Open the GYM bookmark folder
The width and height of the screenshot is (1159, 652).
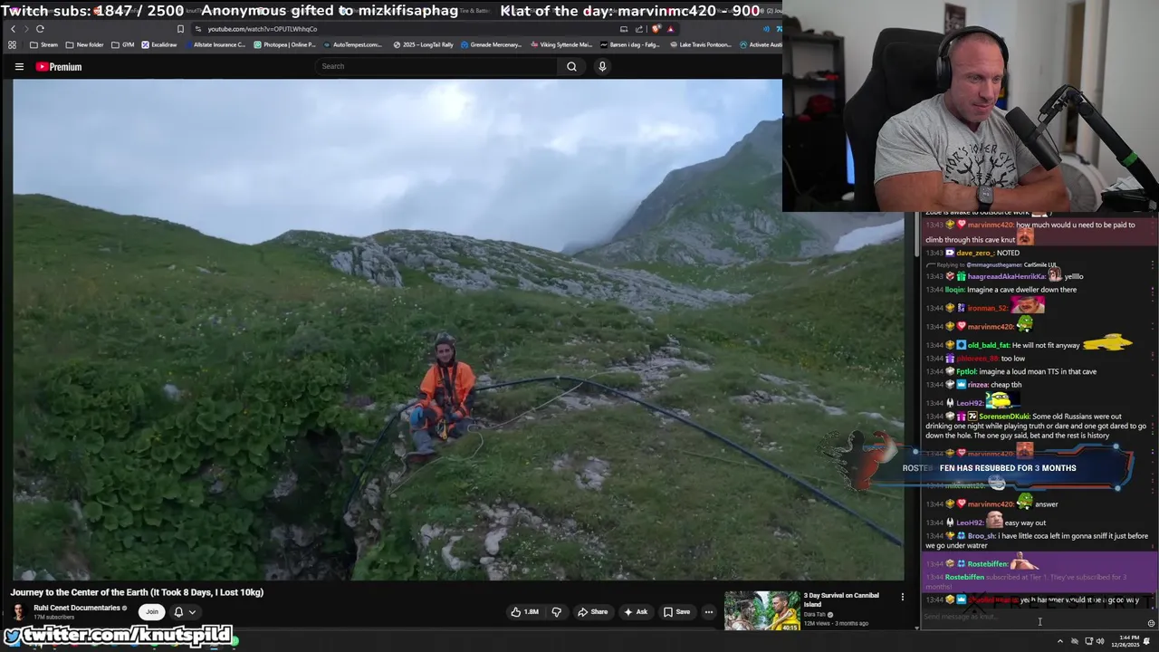tap(122, 44)
